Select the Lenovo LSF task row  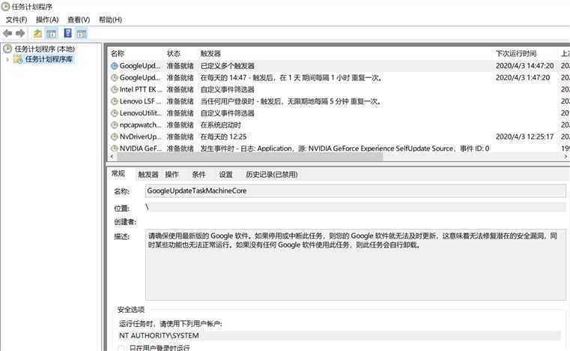point(339,101)
